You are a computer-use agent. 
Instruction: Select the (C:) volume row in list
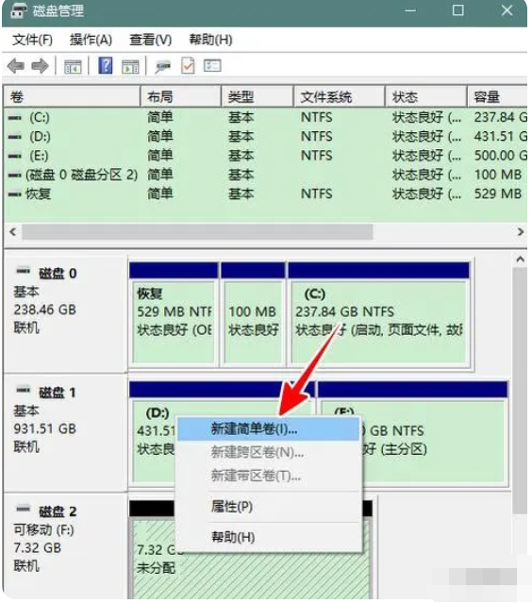pos(266,117)
